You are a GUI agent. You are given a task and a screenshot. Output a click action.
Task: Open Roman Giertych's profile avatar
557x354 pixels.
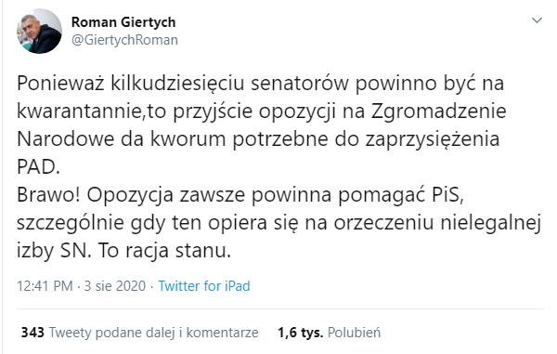click(x=39, y=32)
